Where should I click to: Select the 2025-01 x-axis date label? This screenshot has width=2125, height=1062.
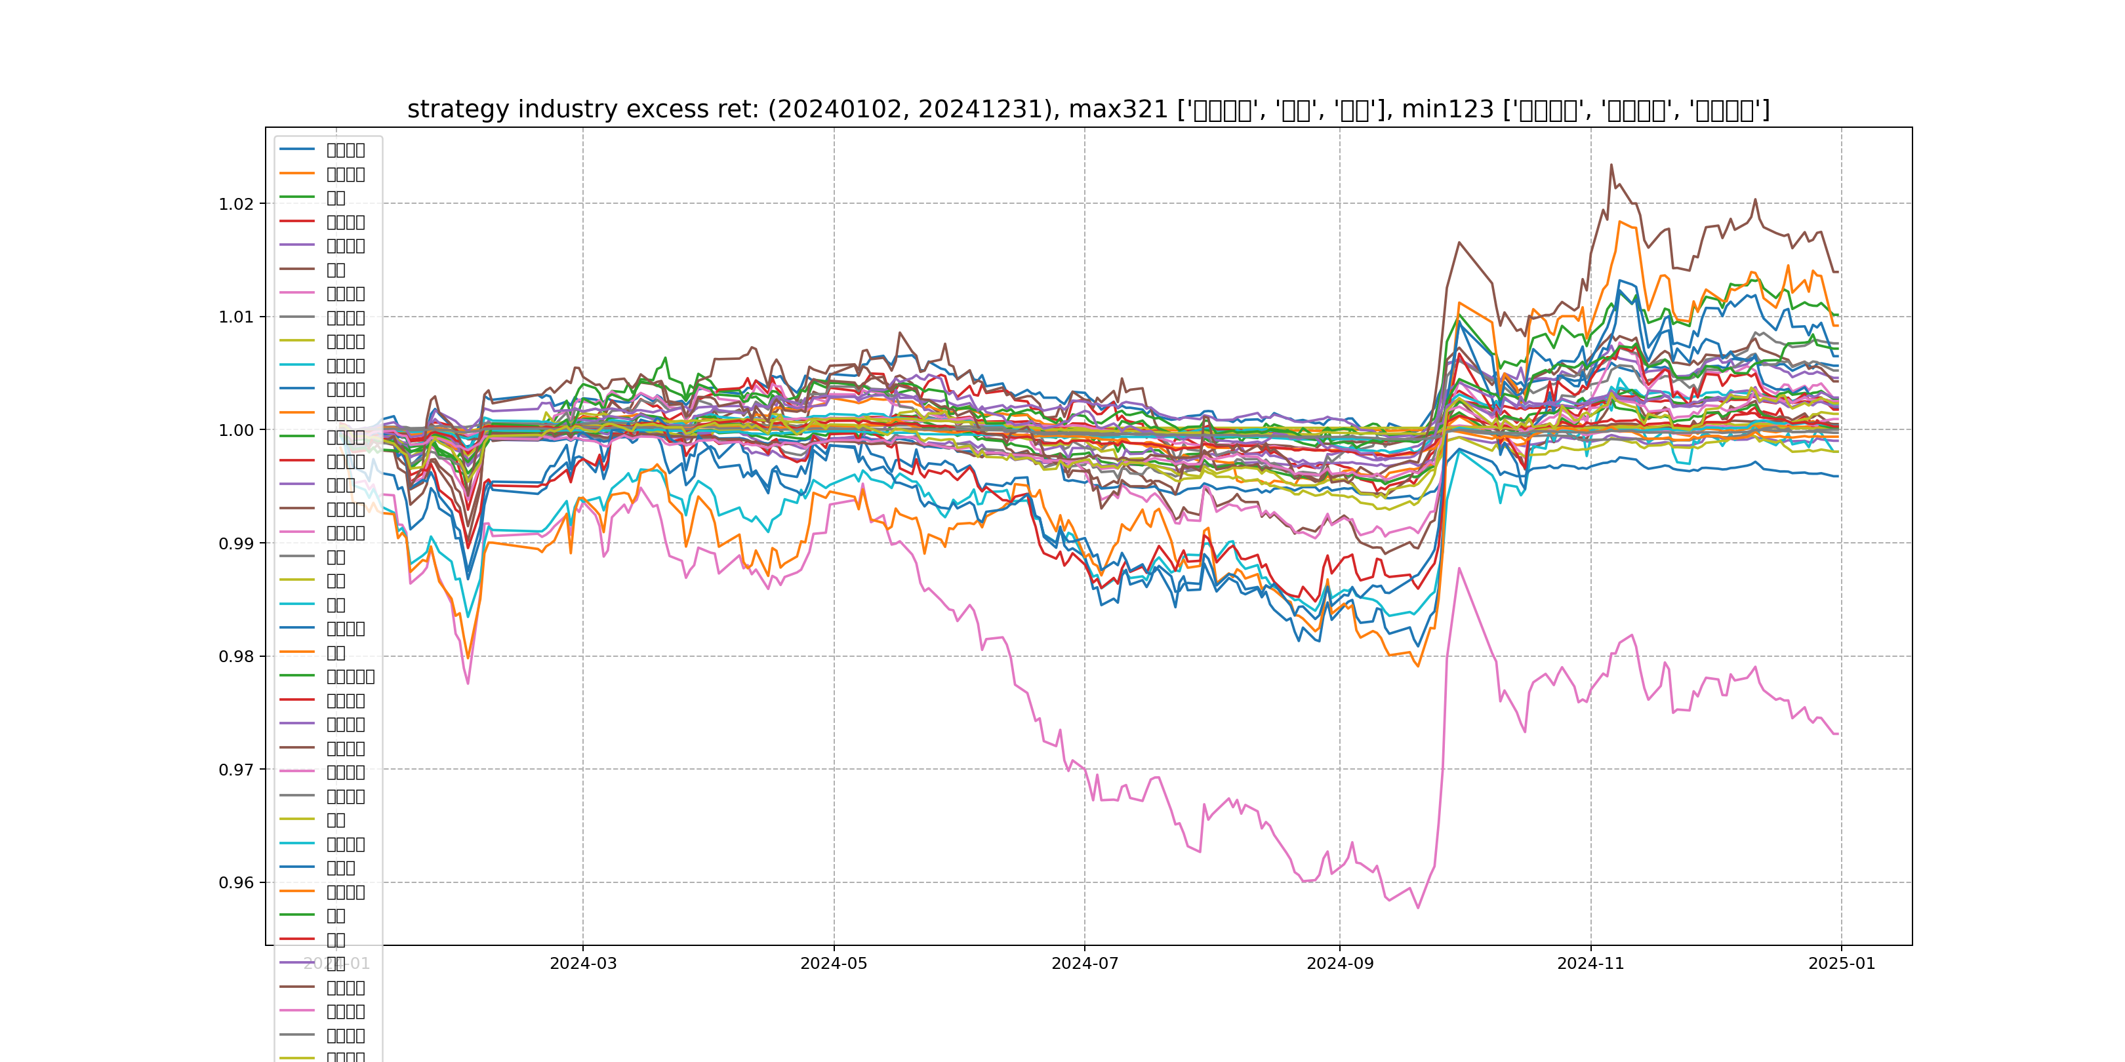(1841, 964)
